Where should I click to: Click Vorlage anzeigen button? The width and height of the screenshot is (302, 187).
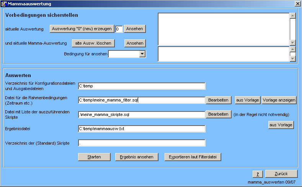279,100
